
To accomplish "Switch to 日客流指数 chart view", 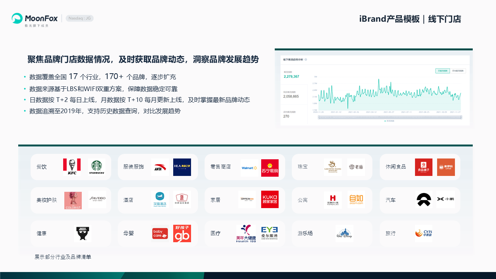I will (x=442, y=71).
